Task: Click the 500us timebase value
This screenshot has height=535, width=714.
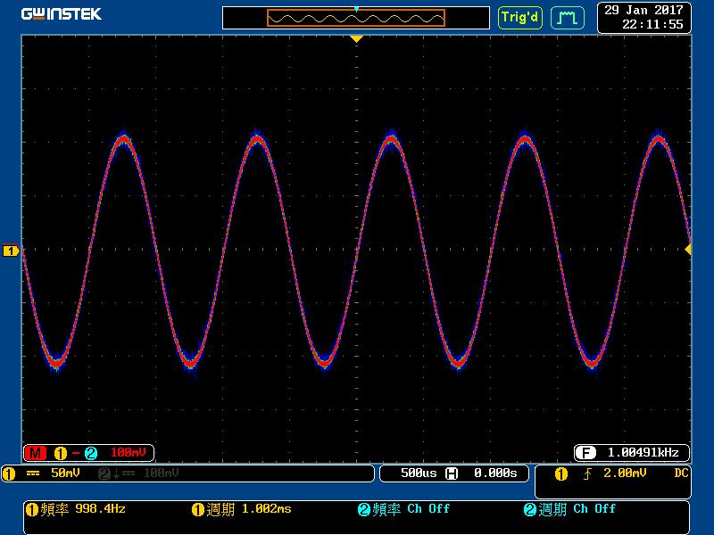Action: (x=419, y=473)
